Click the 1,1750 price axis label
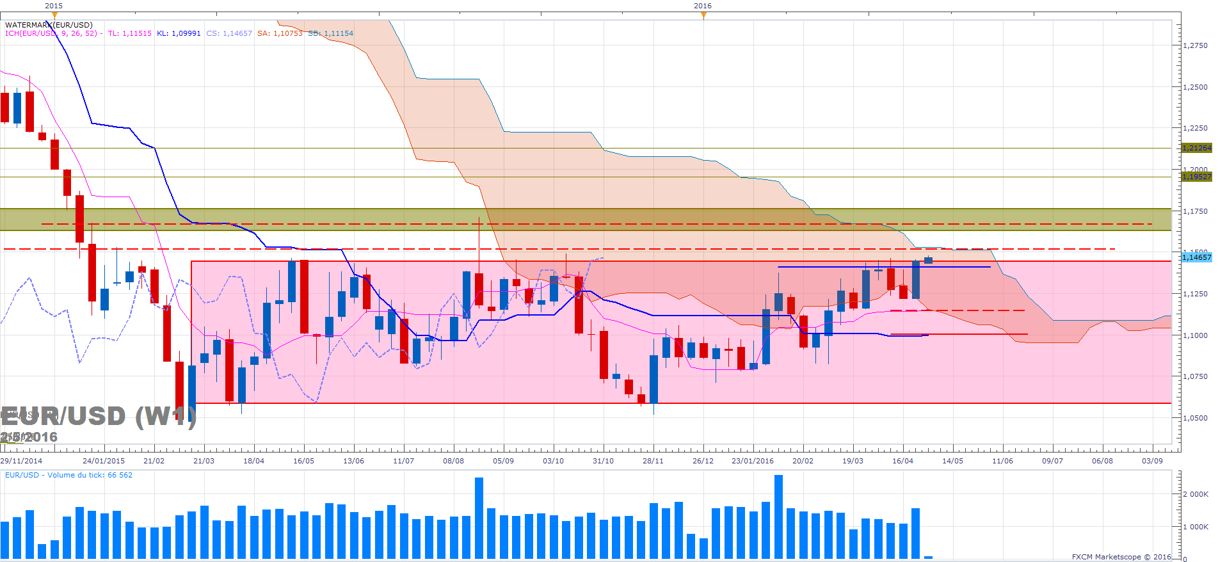This screenshot has width=1218, height=562. [1195, 211]
